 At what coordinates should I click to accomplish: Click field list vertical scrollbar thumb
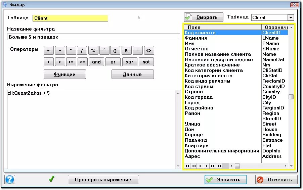tap(291, 97)
